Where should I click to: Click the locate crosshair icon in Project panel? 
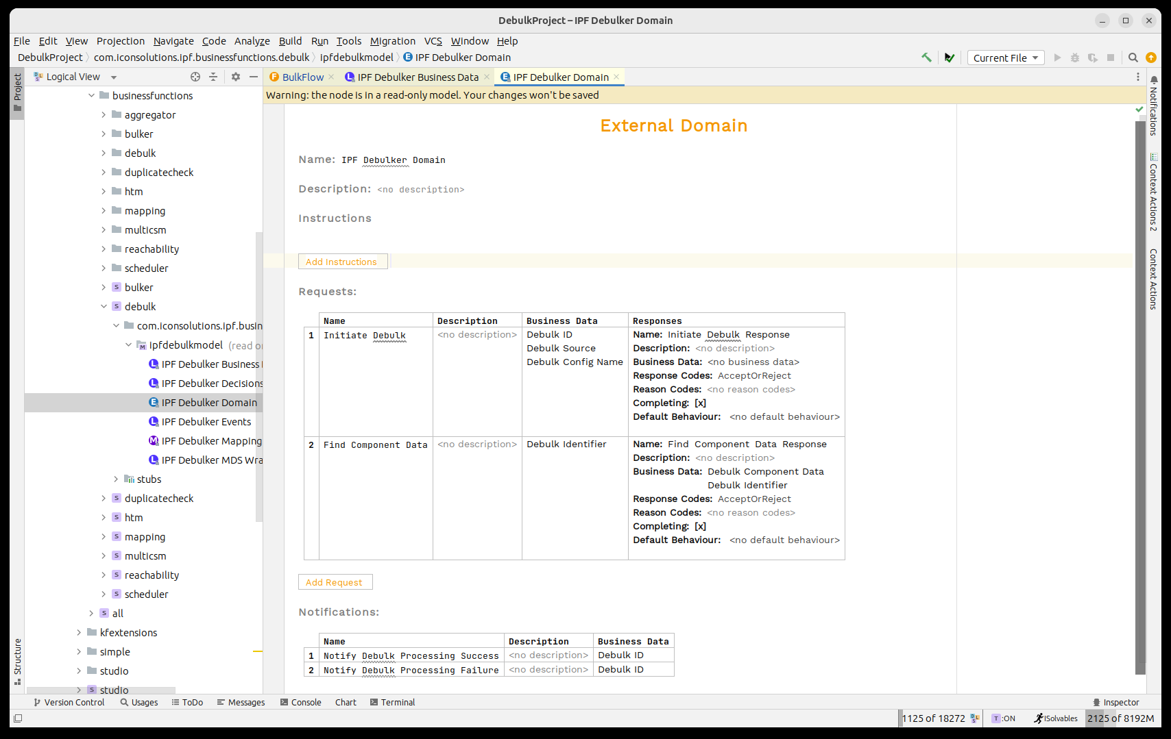[195, 77]
